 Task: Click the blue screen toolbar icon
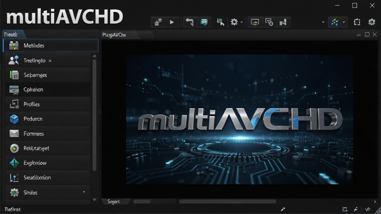204,22
